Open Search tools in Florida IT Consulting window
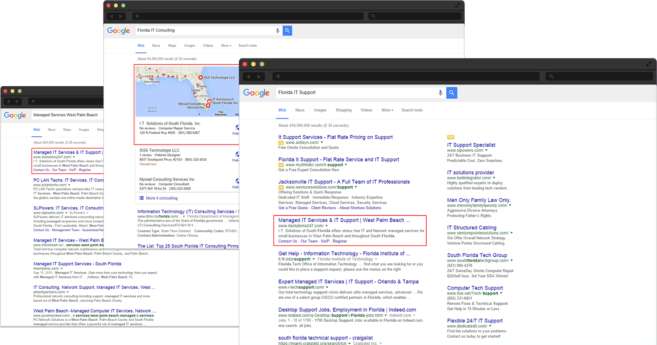The width and height of the screenshot is (657, 345). [248, 45]
